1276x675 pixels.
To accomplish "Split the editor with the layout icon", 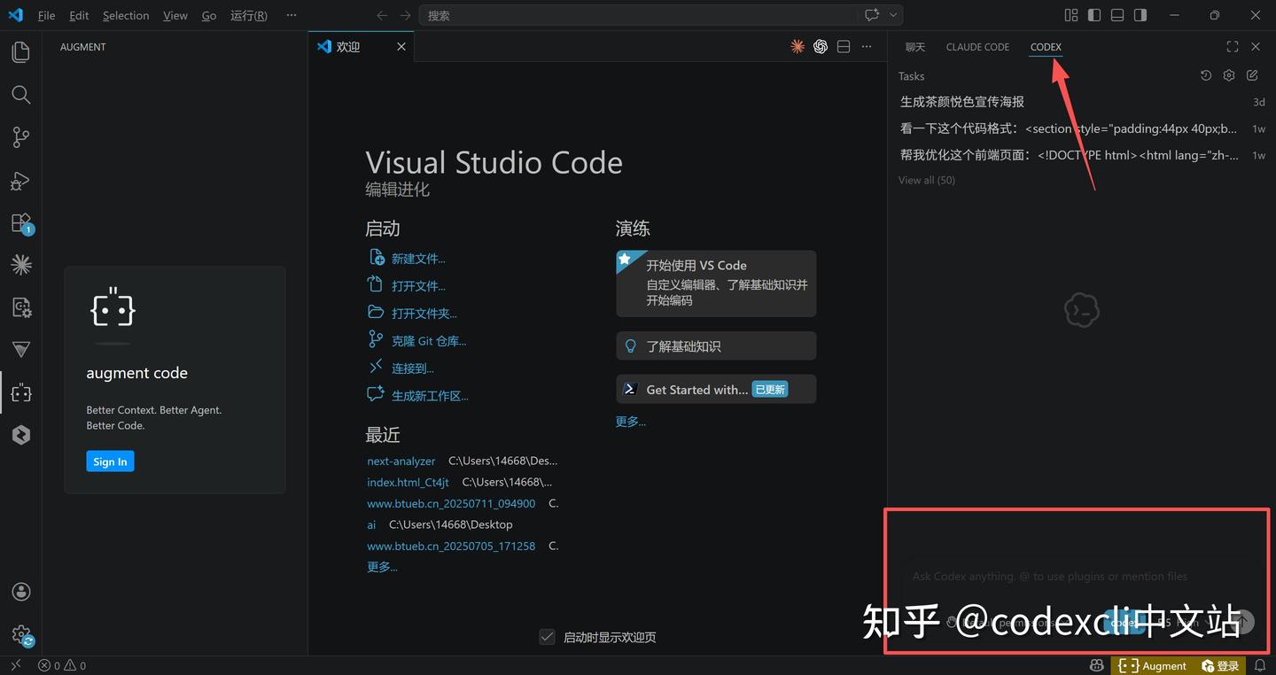I will (x=844, y=47).
